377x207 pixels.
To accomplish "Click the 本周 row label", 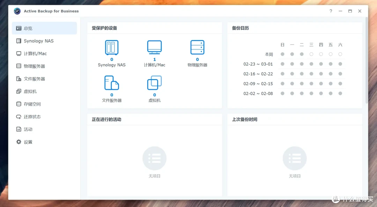I will click(269, 54).
